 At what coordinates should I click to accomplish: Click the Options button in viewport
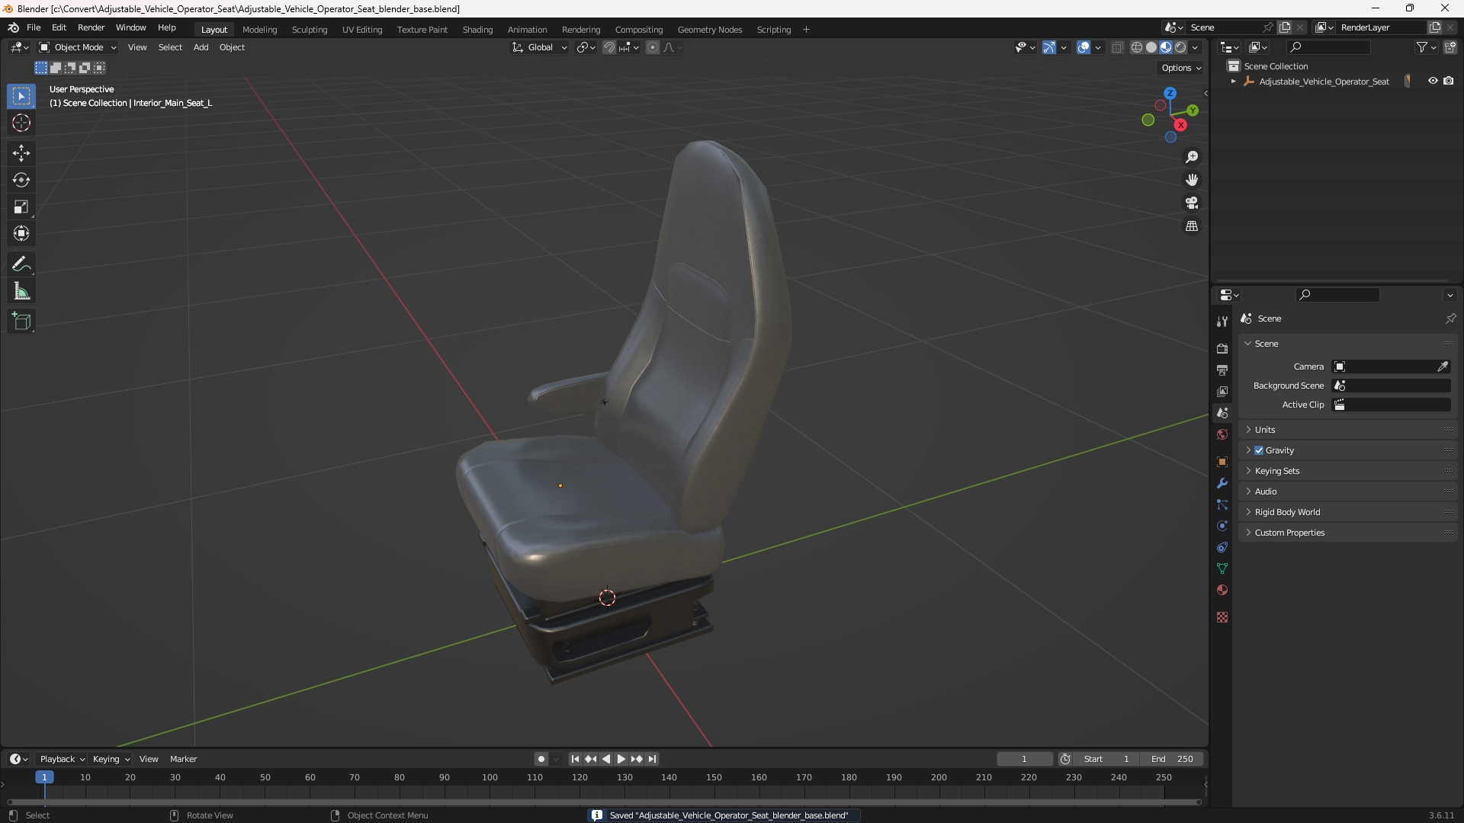coord(1181,68)
